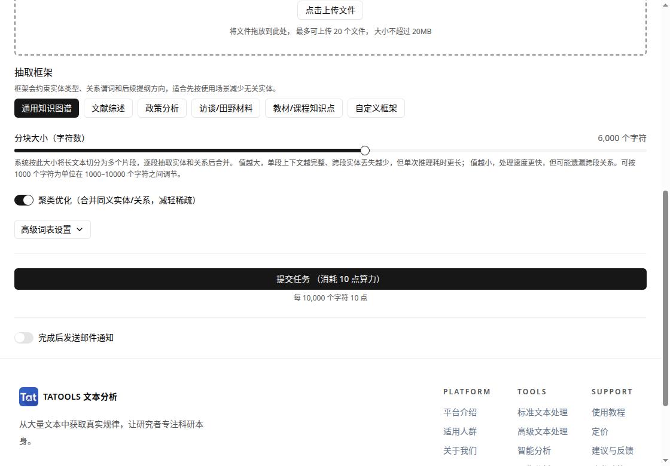This screenshot has width=670, height=466.
Task: Go to 高级文本处理 tools link
Action: (x=542, y=431)
